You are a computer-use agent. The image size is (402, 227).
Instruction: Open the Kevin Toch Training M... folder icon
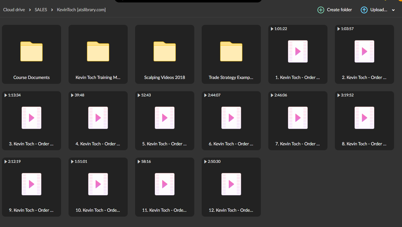(98, 51)
